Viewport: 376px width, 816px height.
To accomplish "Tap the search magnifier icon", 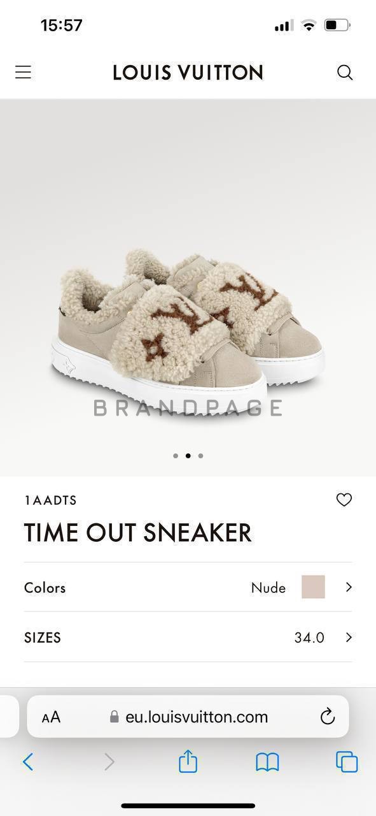I will pos(345,72).
